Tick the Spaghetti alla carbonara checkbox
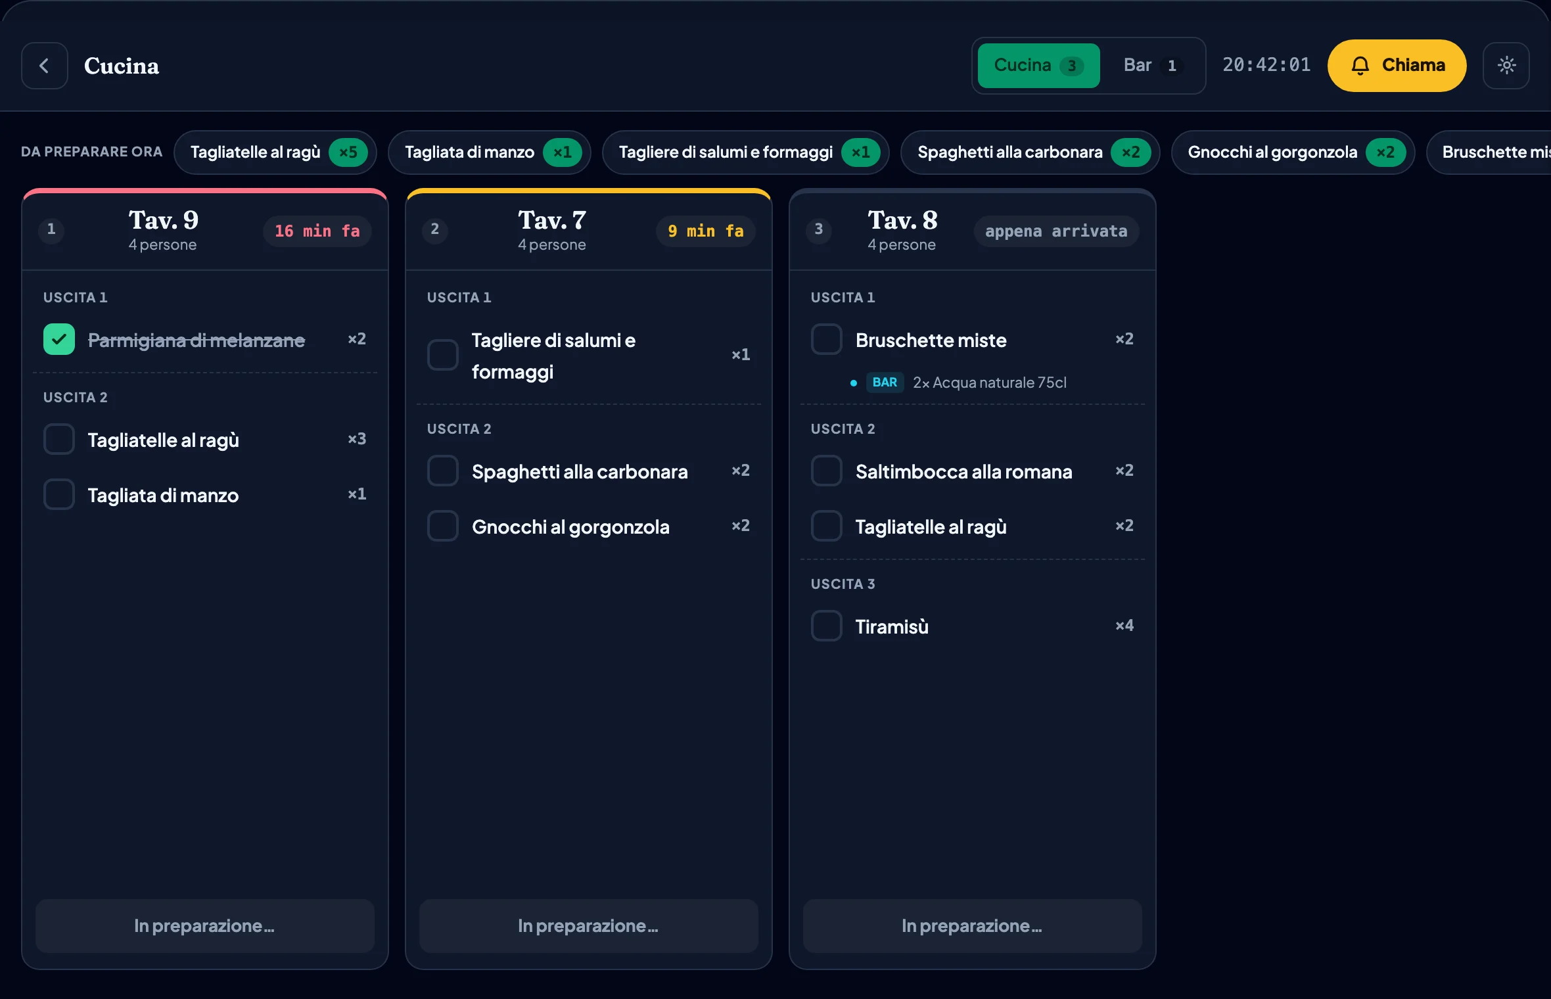The height and width of the screenshot is (999, 1551). (443, 471)
